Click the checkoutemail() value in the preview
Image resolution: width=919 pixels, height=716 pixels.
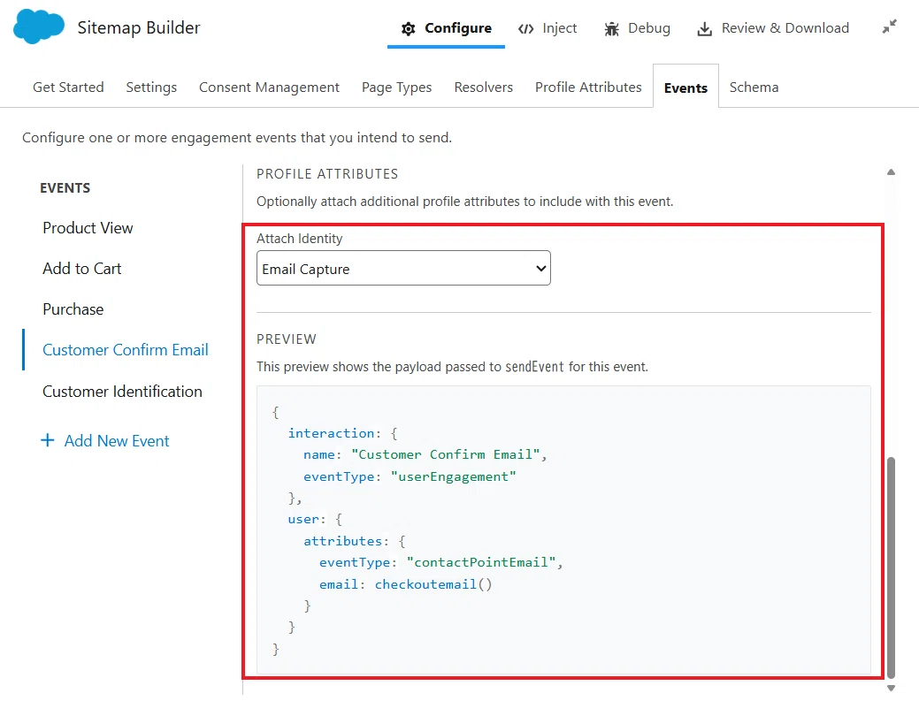(x=433, y=584)
